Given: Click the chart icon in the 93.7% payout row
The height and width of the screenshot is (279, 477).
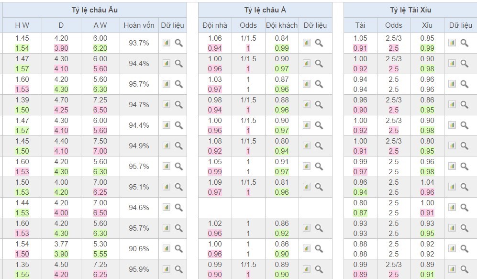Looking at the screenshot, I should (166, 43).
